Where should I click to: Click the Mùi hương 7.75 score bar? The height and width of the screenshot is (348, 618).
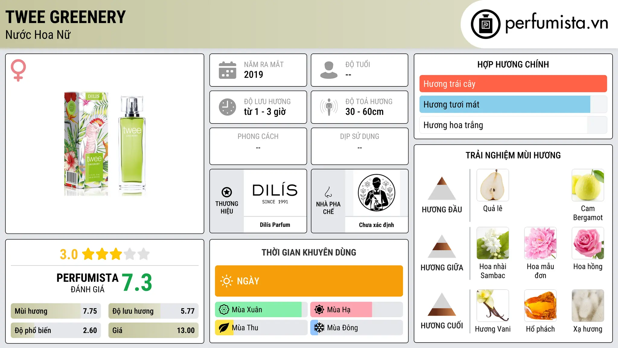56,311
